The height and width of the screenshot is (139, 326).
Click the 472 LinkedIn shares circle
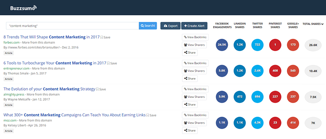tap(240, 97)
